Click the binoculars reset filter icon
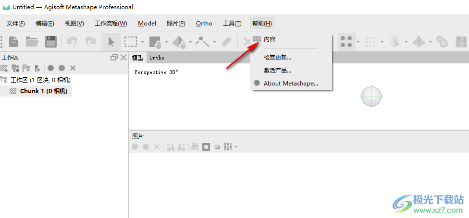 point(195,147)
